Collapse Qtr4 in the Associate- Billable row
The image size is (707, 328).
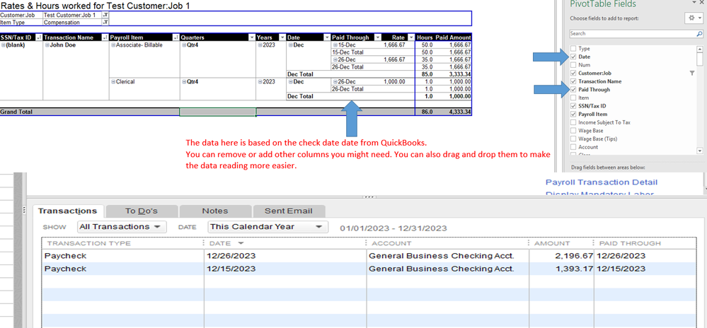[x=184, y=45]
